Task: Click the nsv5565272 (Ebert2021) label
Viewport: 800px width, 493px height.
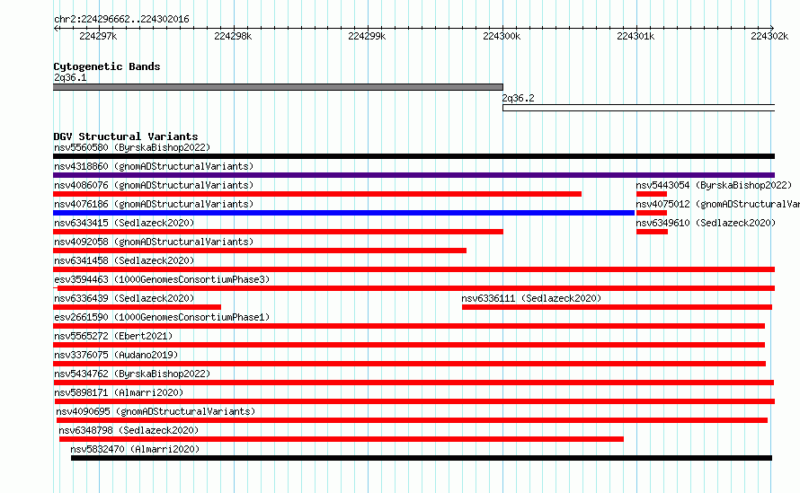Action: coord(113,336)
